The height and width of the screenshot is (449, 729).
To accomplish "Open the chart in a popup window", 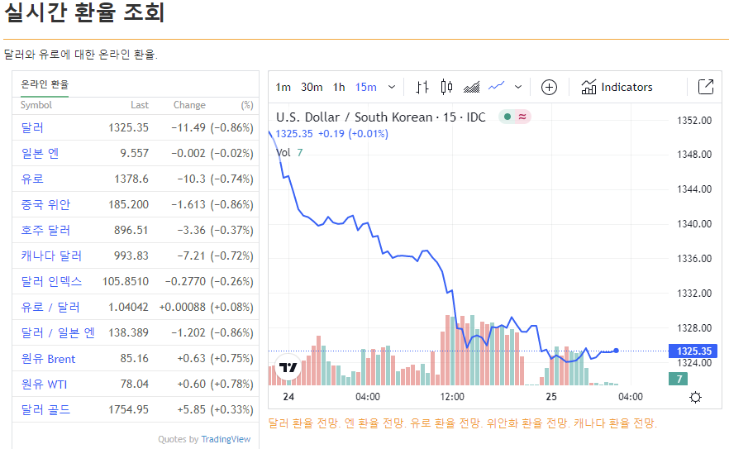I will [x=706, y=87].
